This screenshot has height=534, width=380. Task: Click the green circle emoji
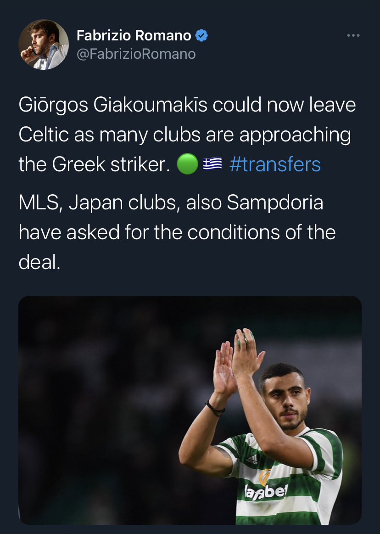pyautogui.click(x=187, y=164)
